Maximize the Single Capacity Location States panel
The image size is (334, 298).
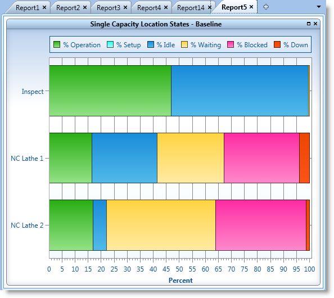point(309,24)
